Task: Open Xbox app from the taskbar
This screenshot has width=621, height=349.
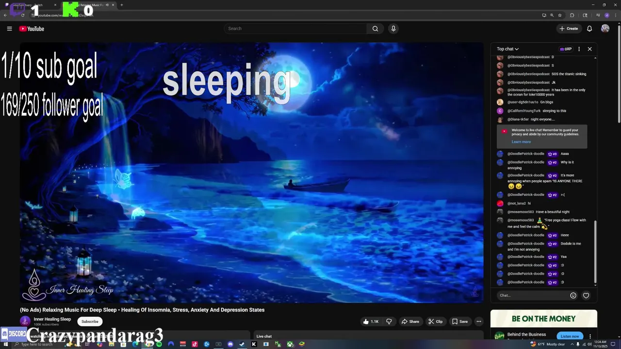Action: coord(290,344)
